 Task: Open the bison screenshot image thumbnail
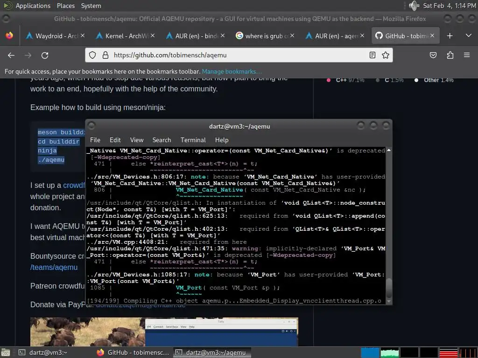pos(164,332)
